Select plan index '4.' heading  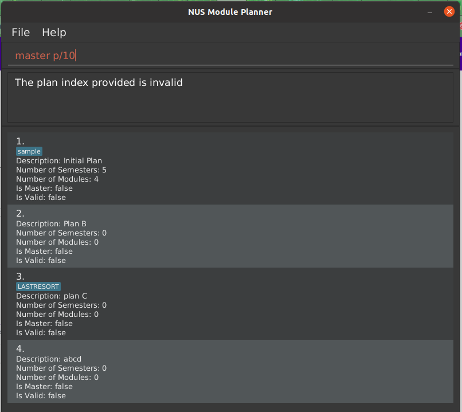(x=20, y=348)
